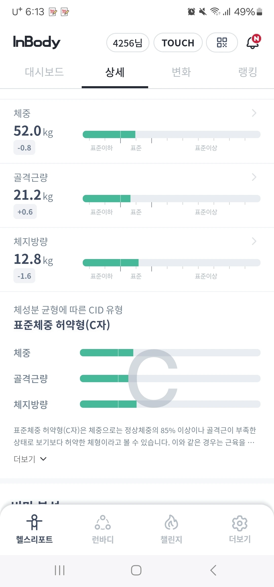Open the 챌린지 flame icon
Image resolution: width=274 pixels, height=587 pixels.
tap(171, 523)
